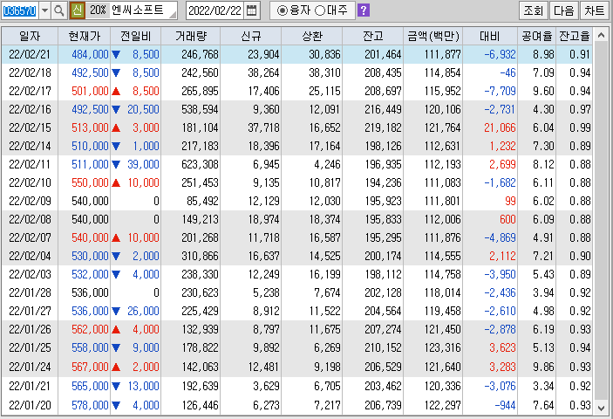613x419 pixels.
Task: Click the 대비 value 21,066
Action: click(x=500, y=128)
